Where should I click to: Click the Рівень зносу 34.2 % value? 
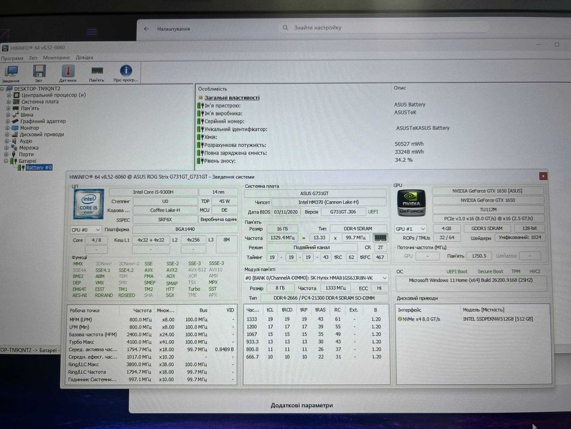point(403,160)
